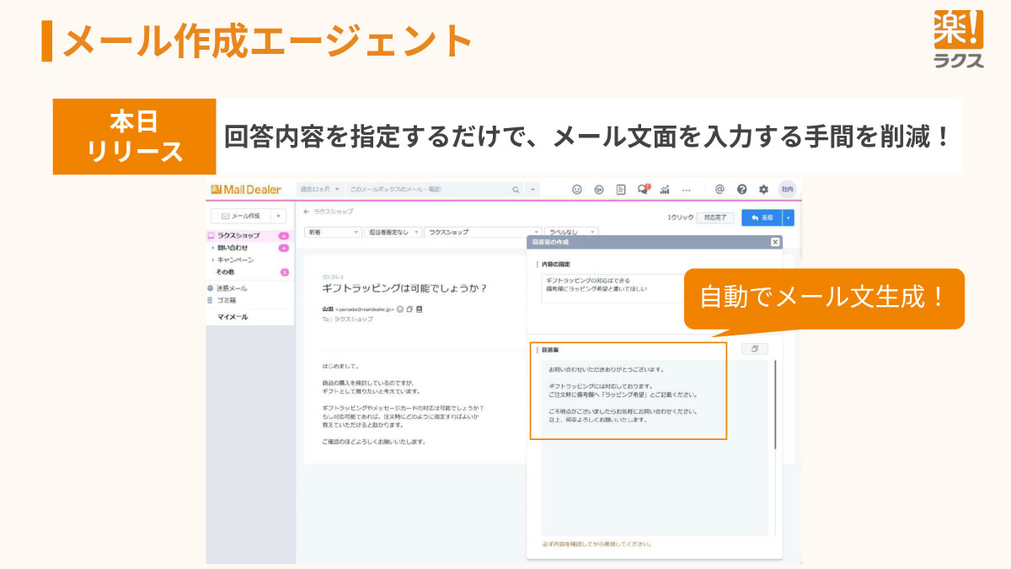The width and height of the screenshot is (1011, 569).
Task: Open settings via the gear icon
Action: [764, 190]
